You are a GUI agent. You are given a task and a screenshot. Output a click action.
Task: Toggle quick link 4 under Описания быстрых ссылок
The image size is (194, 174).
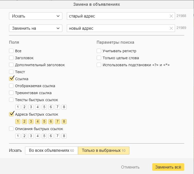(x=38, y=136)
